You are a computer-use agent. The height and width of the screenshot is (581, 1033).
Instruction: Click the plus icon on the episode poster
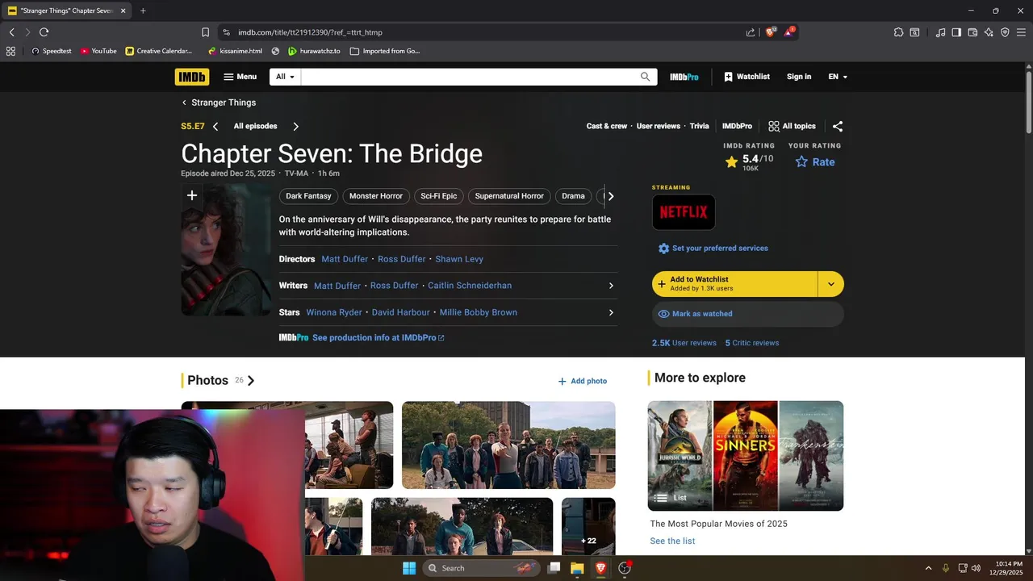[192, 195]
